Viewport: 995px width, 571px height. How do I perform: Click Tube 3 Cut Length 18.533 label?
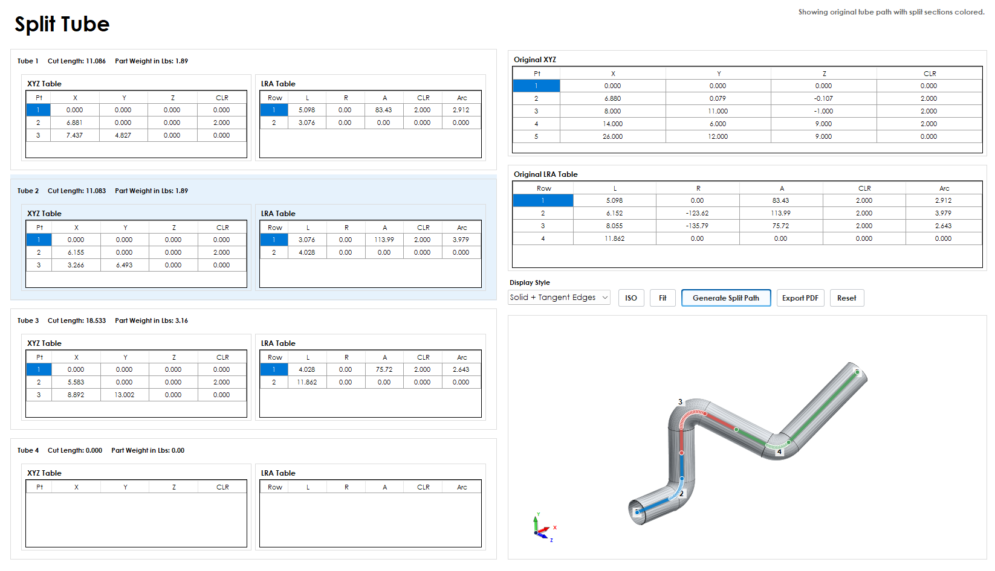pyautogui.click(x=77, y=321)
